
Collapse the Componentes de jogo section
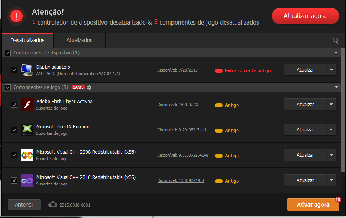click(336, 87)
